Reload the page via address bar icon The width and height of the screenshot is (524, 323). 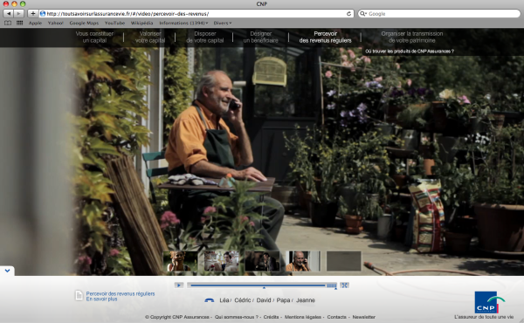[x=348, y=14]
